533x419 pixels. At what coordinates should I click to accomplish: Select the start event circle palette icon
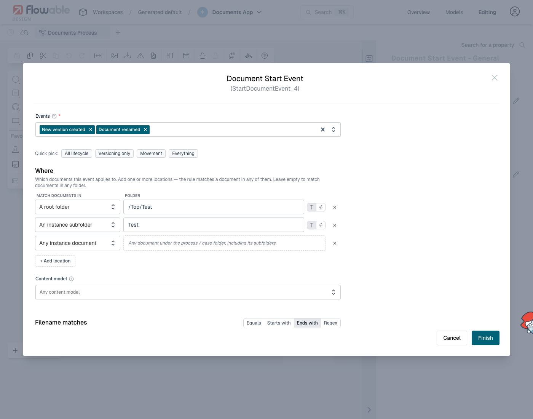click(x=16, y=79)
